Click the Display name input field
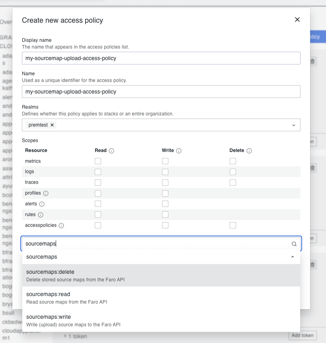Image resolution: width=326 pixels, height=343 pixels. (161, 58)
